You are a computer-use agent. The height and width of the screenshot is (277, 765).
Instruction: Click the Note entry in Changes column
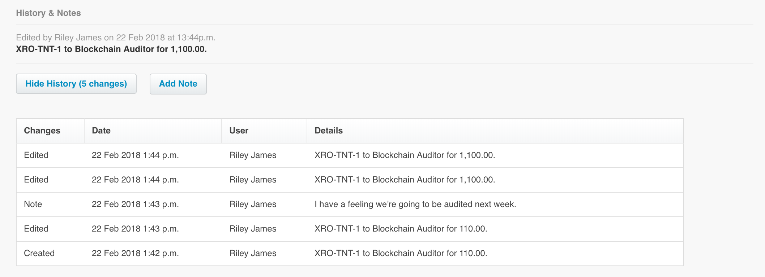33,204
